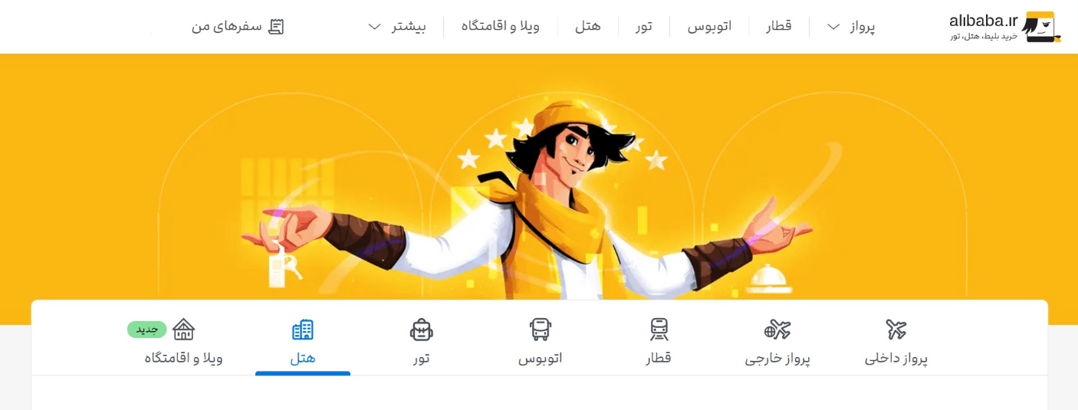Screen dimensions: 1078x410
Task: Open قطار in the top navigation
Action: [779, 27]
